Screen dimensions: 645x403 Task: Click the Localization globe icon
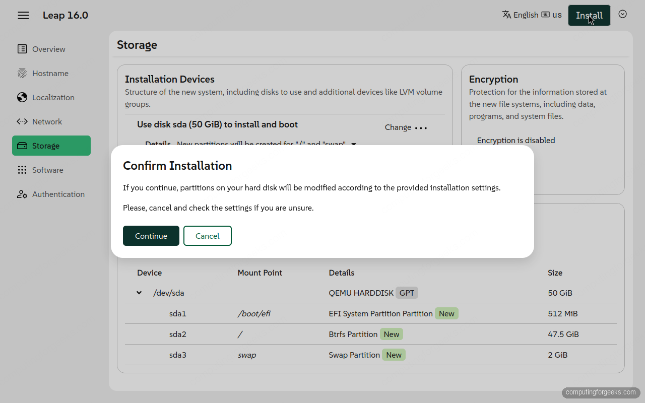point(22,97)
